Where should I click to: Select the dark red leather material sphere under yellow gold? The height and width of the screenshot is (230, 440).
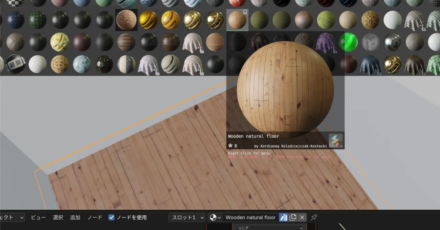click(82, 42)
